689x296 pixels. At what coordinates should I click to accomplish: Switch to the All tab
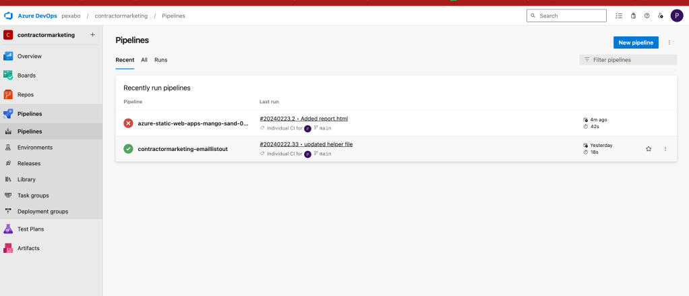(144, 60)
